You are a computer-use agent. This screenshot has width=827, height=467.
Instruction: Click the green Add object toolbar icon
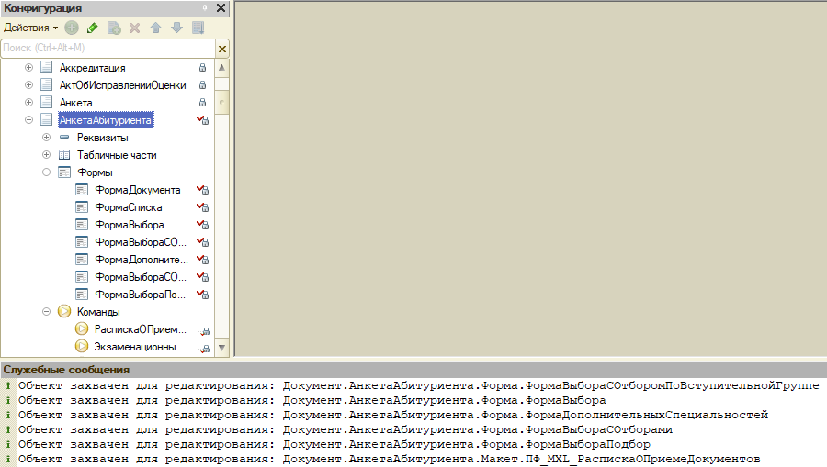click(x=72, y=28)
